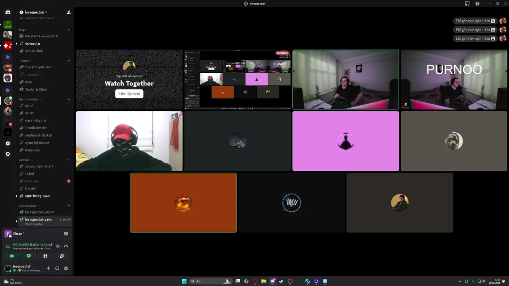509x286 pixels.
Task: Collapse the extralar category
Action: pos(26,160)
